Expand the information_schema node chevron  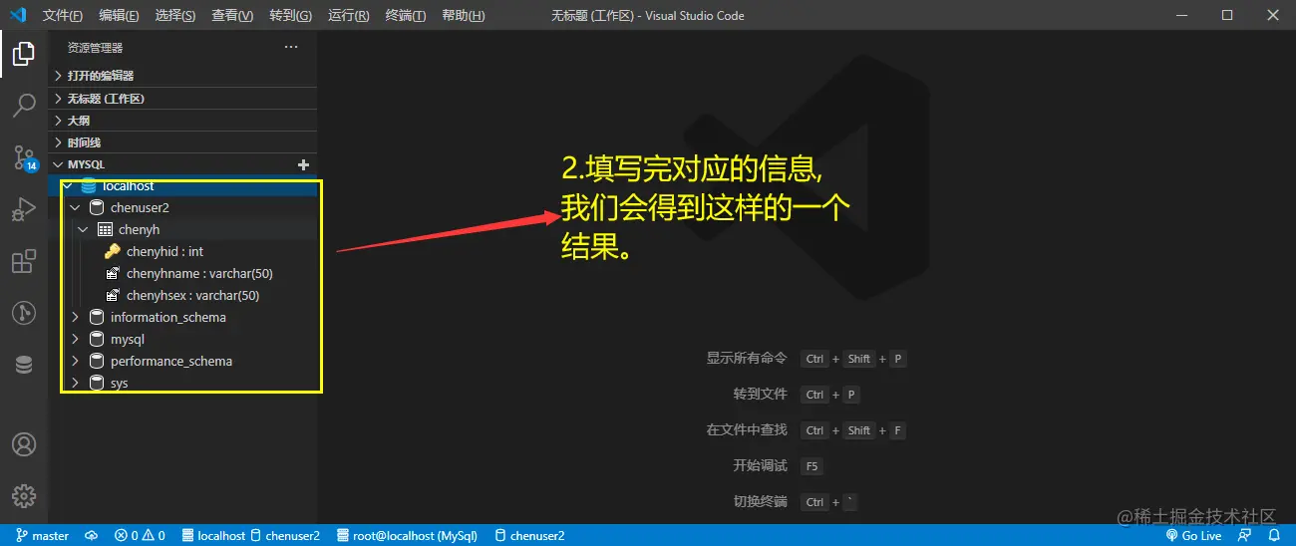pos(75,318)
